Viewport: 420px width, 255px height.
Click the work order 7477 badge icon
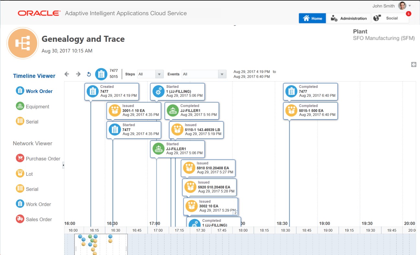[x=101, y=74]
